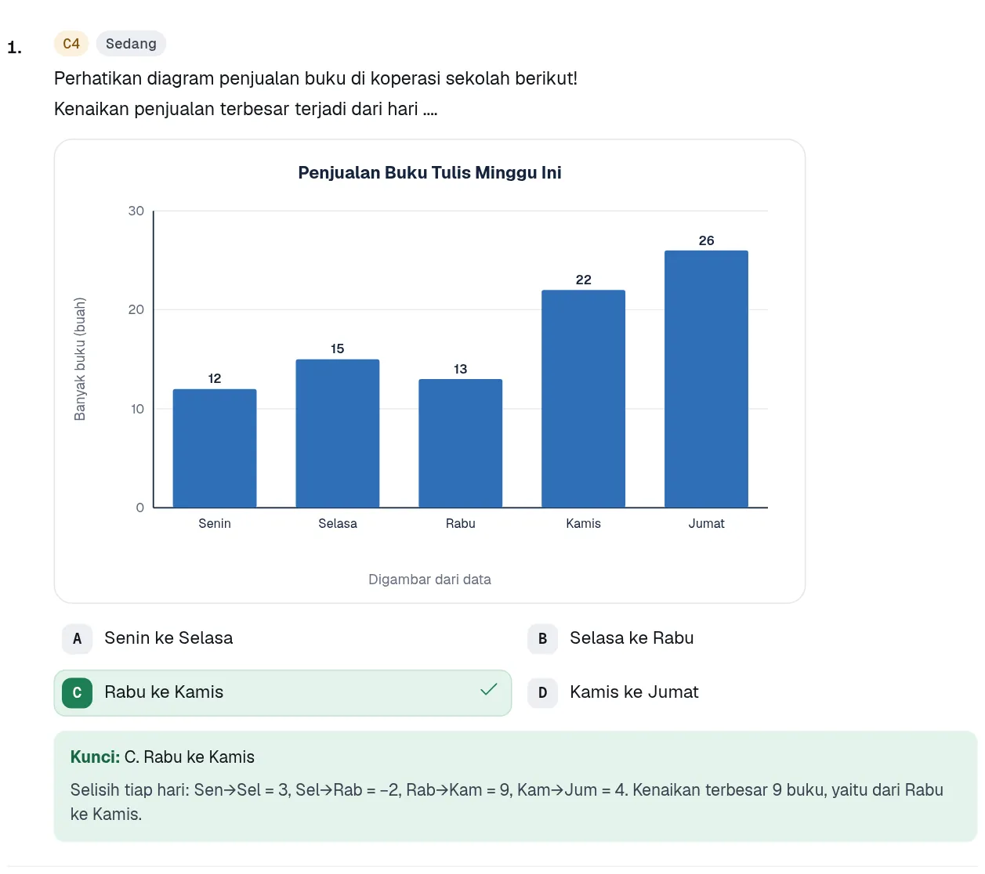Click the value label 12 above Senin
This screenshot has width=985, height=874.
(215, 378)
